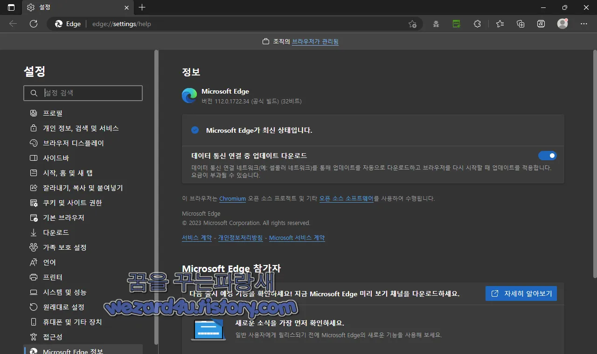Click the 원래대로 설정 reset icon
This screenshot has height=354, width=597.
(x=34, y=307)
